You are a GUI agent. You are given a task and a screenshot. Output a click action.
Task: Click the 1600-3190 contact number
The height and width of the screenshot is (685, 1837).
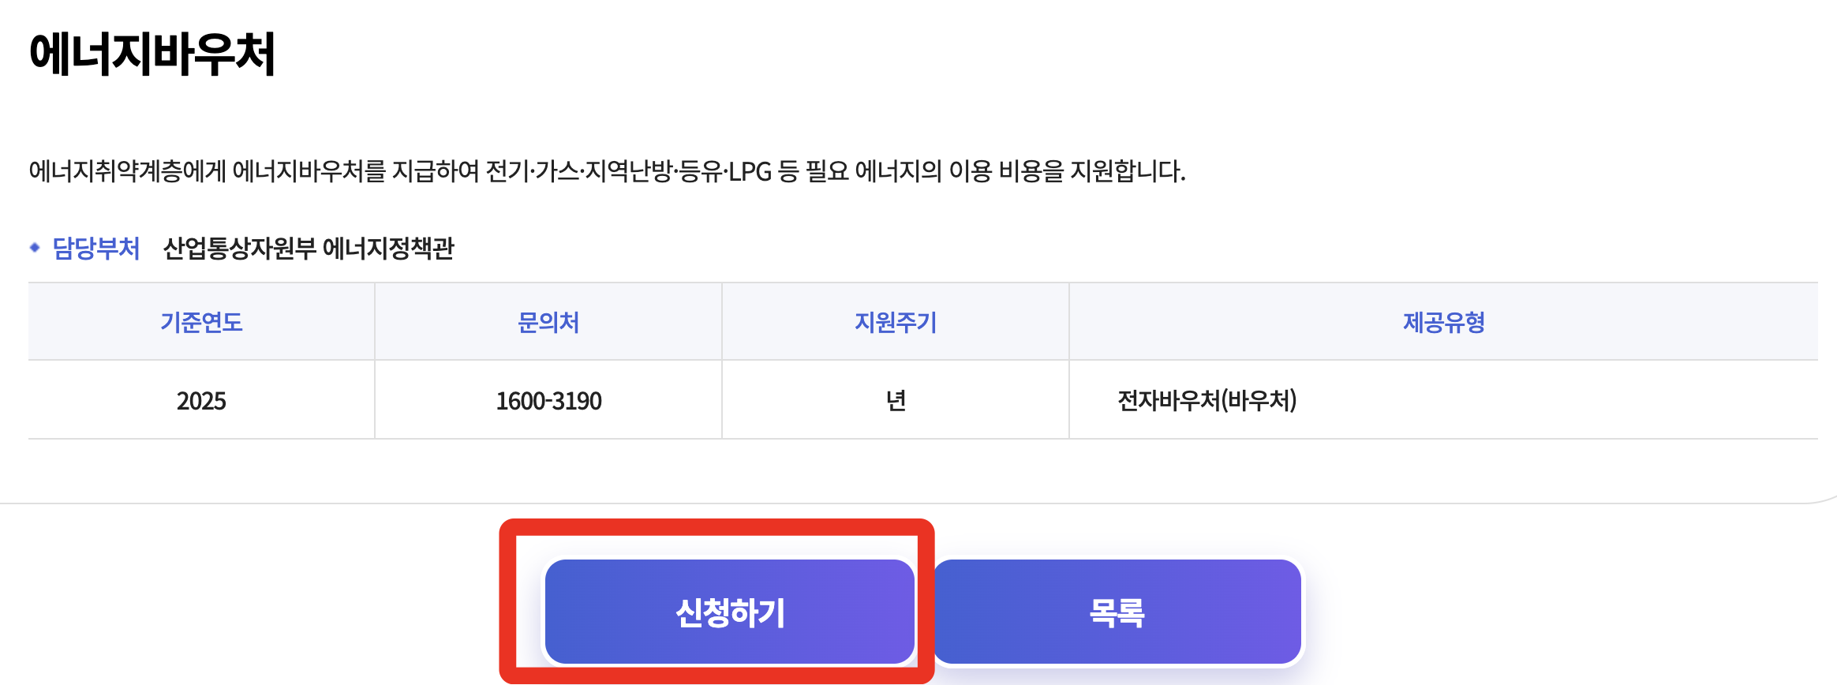coord(548,400)
